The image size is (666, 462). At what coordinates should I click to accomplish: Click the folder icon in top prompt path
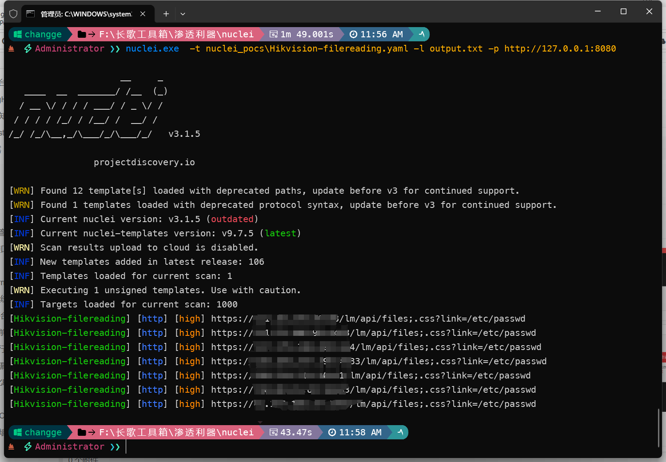coord(82,34)
